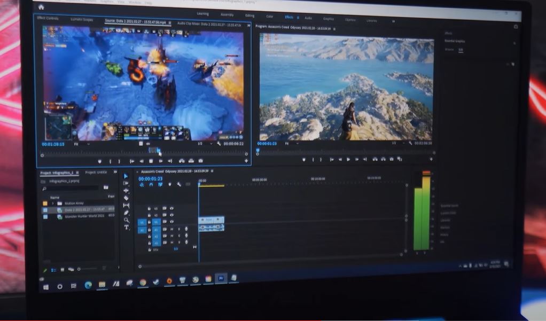Open the Lumetri Scopes tab
The height and width of the screenshot is (321, 546).
[x=82, y=20]
